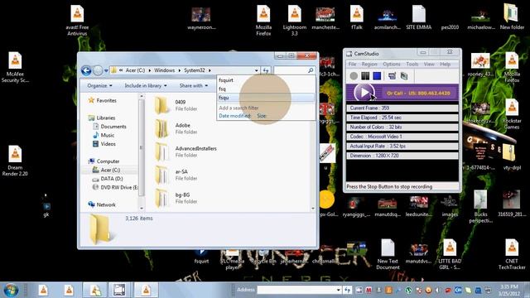Open the Windows Start menu
This screenshot has height=298, width=530.
click(11, 290)
